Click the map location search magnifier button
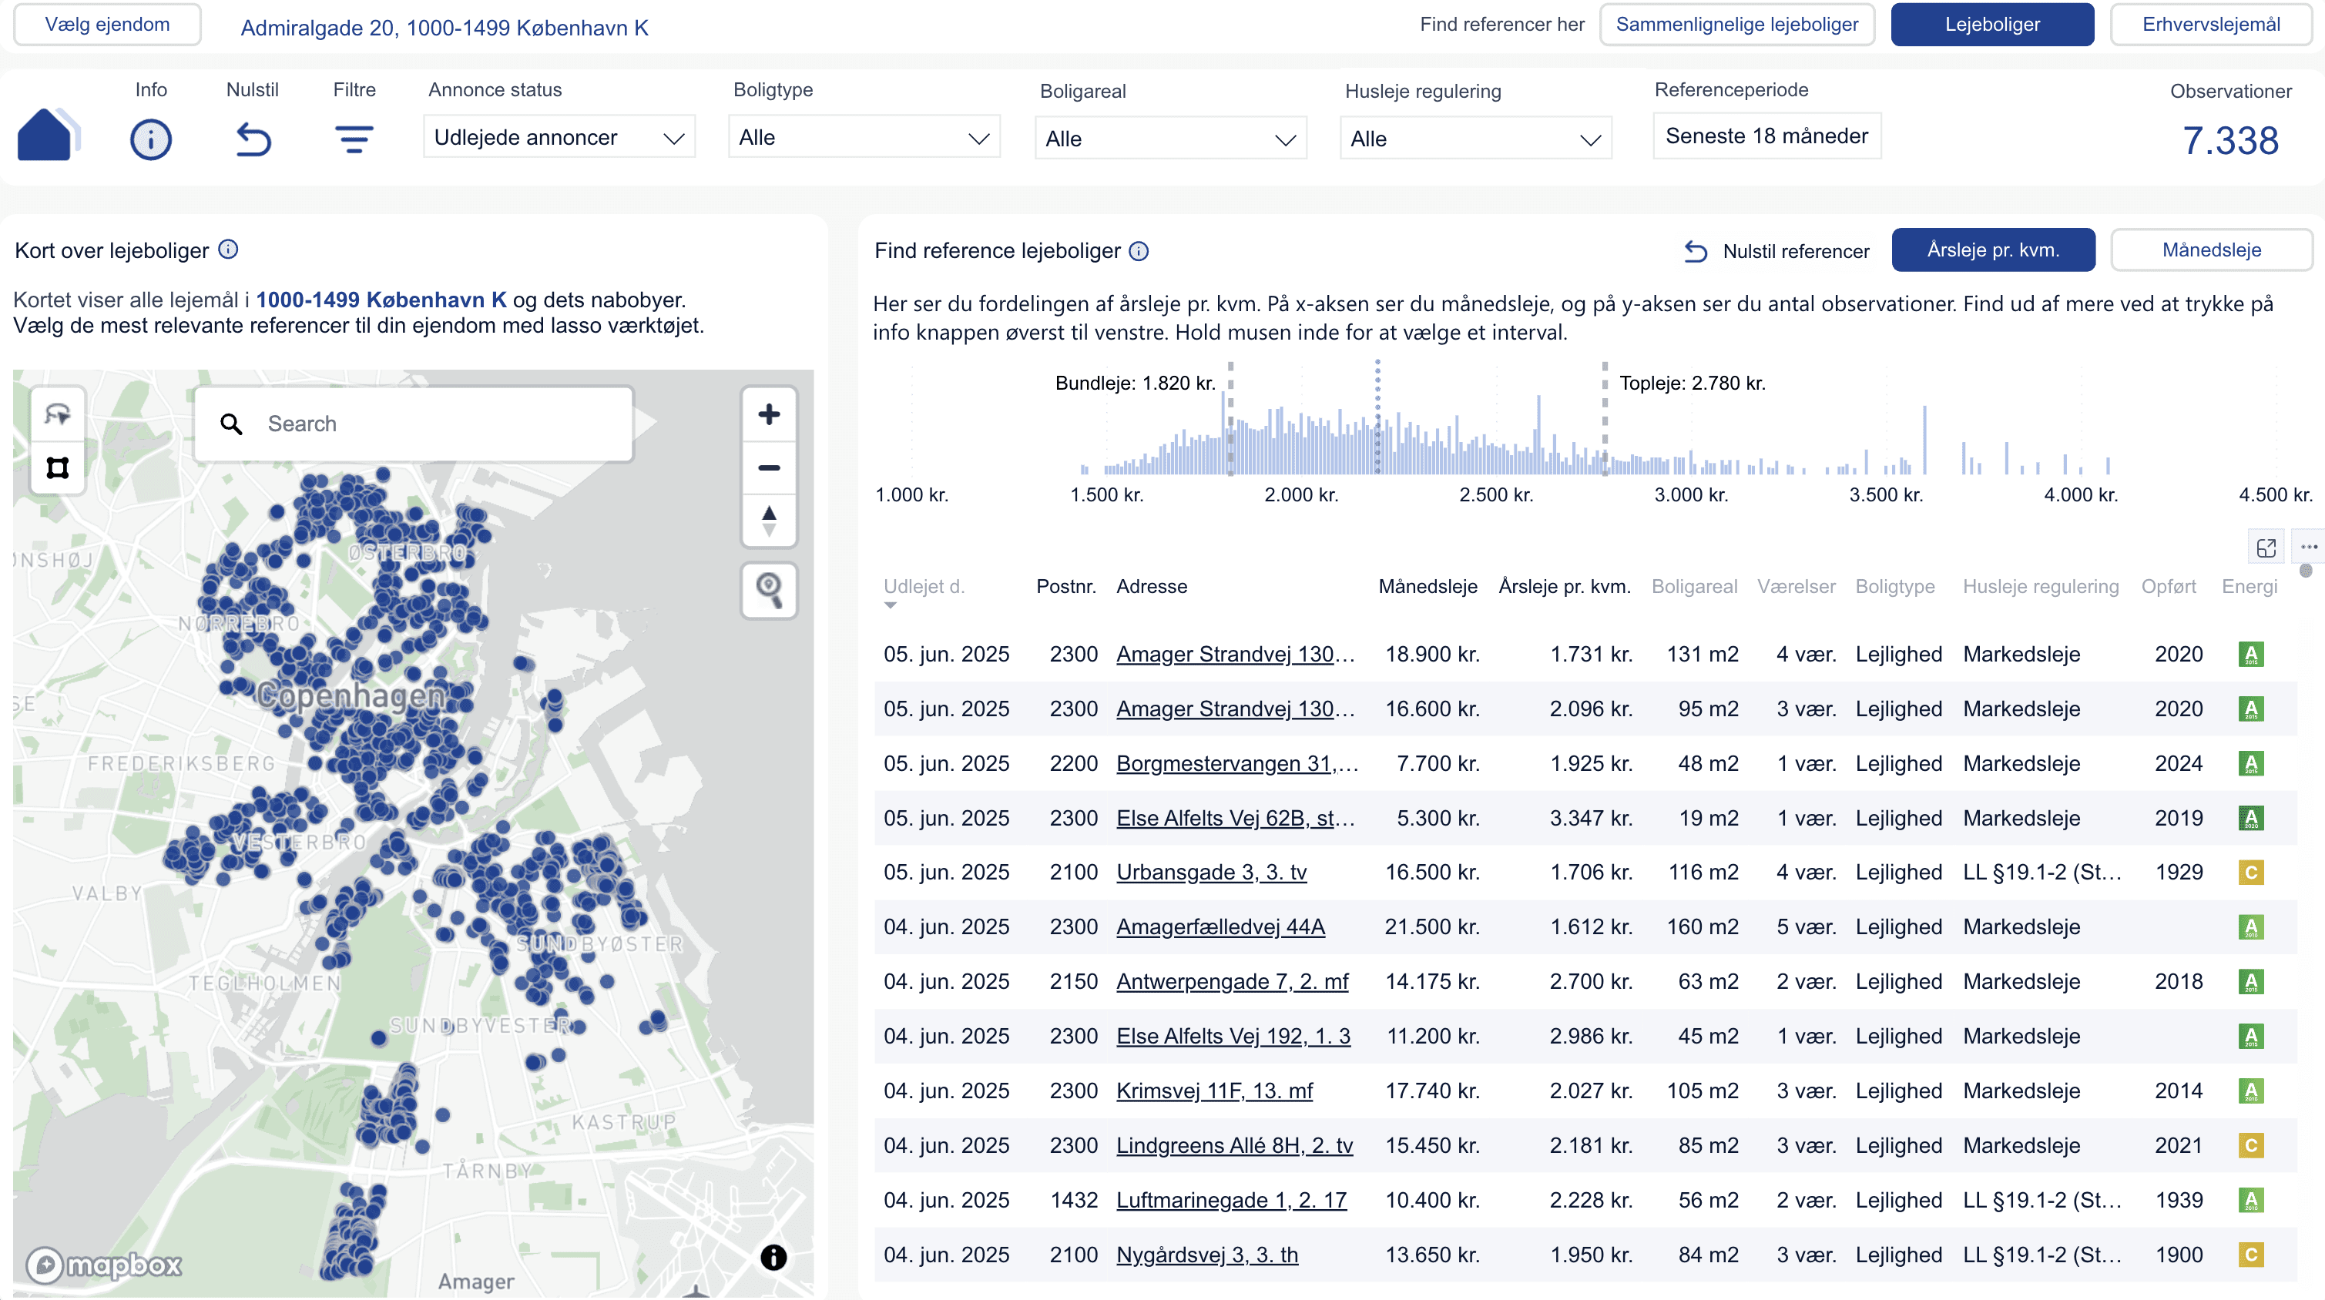 click(768, 590)
